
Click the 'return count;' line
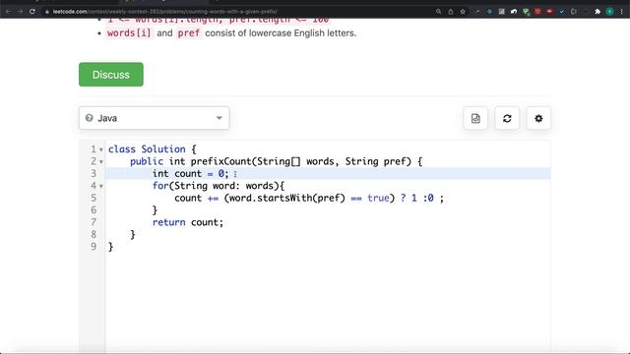[x=188, y=222]
